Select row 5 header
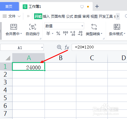 pyautogui.click(x=6, y=98)
